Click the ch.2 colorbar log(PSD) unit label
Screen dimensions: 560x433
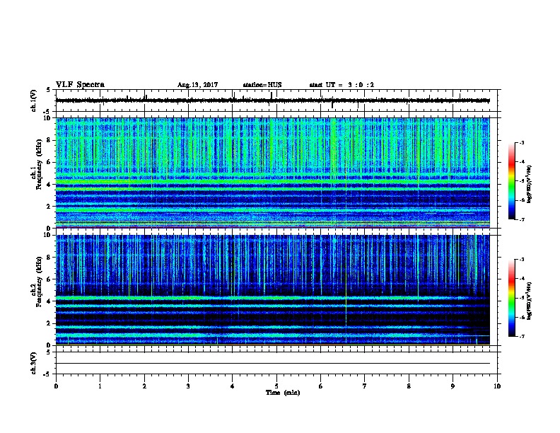(530, 301)
